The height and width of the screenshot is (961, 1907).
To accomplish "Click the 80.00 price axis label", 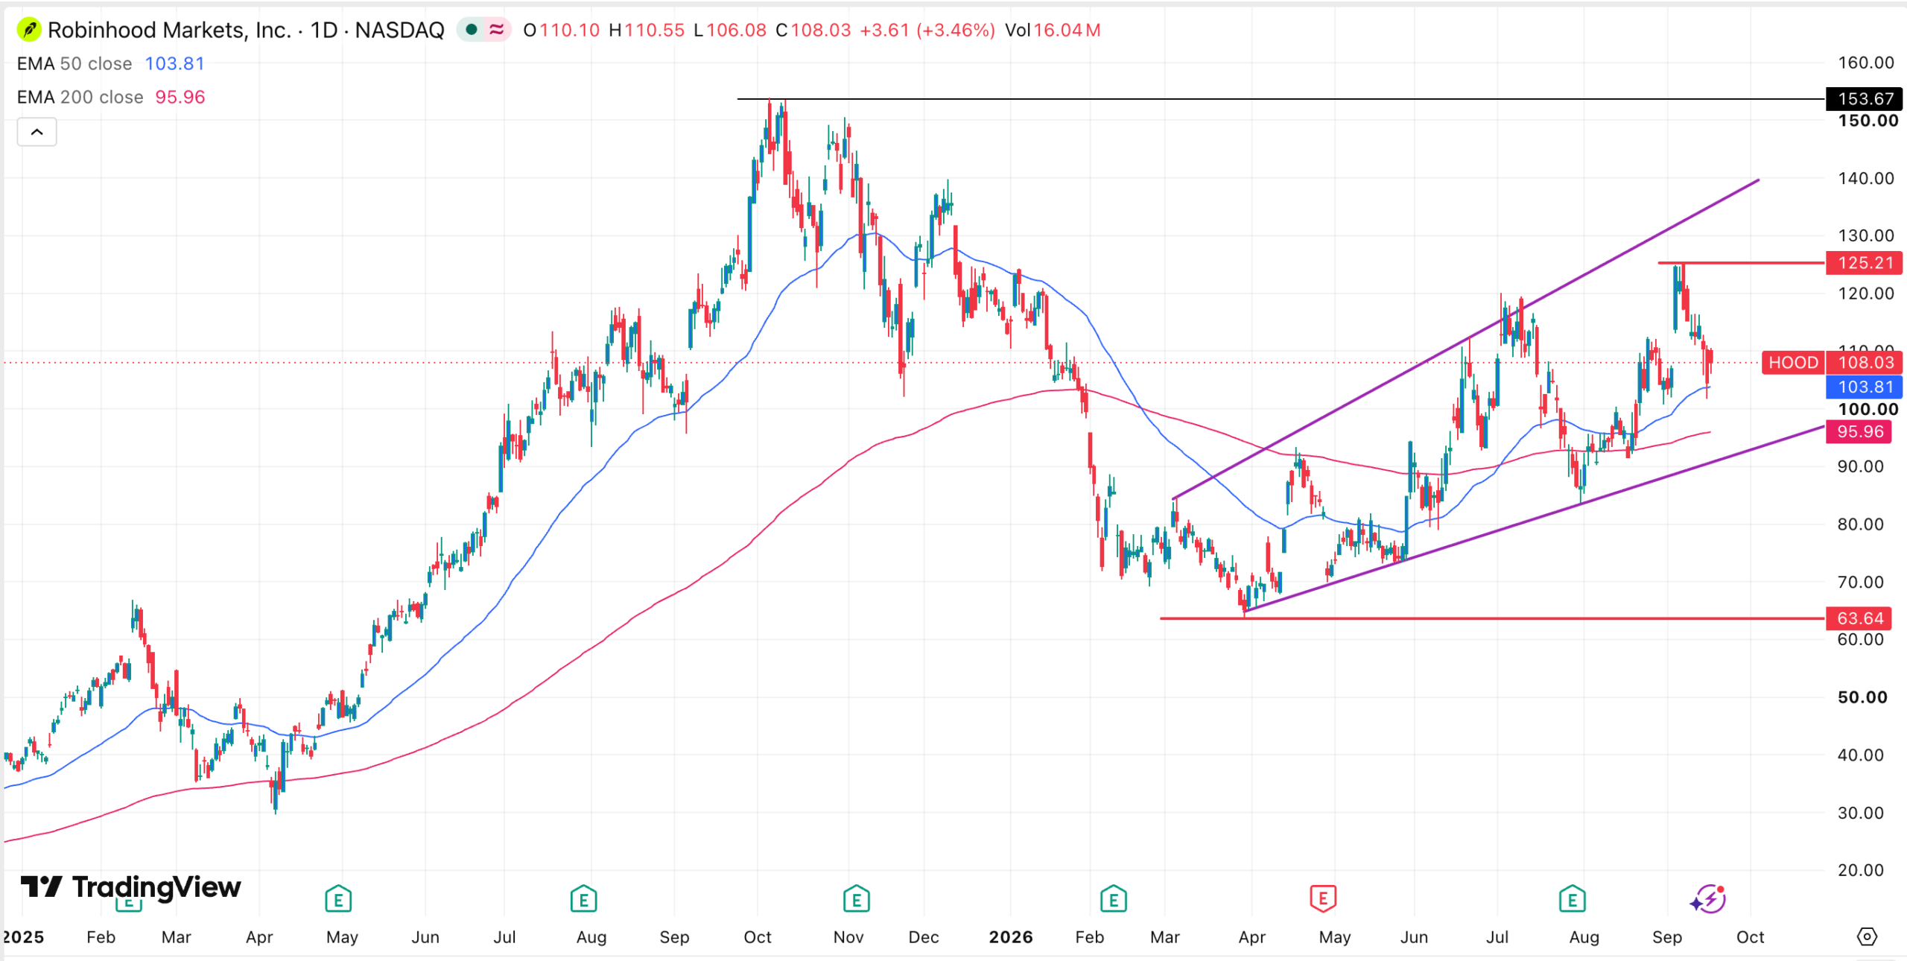I will 1861,524.
